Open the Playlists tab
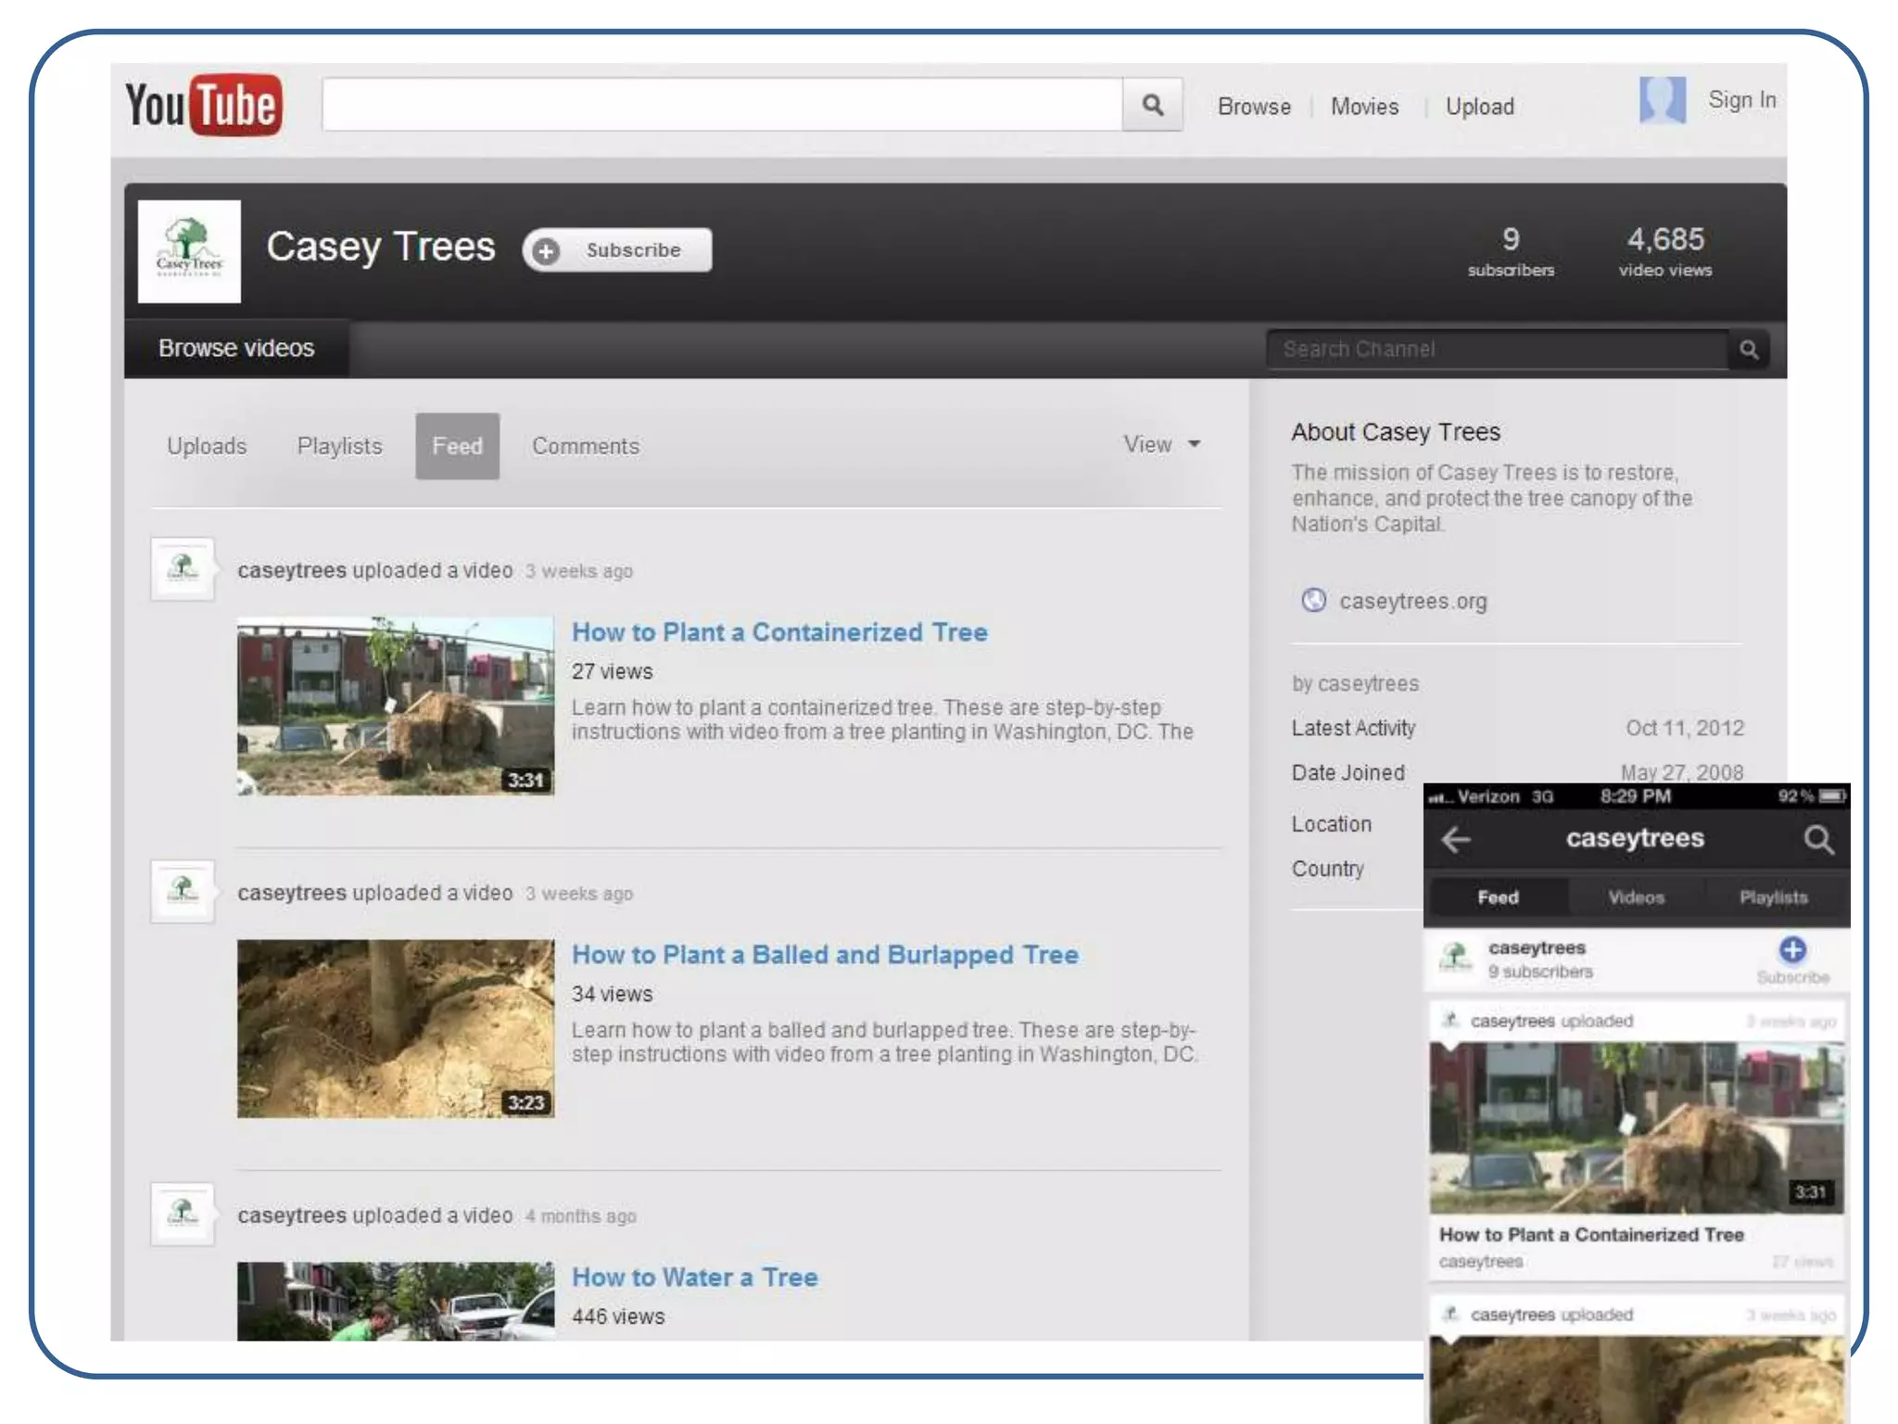The image size is (1898, 1424). (x=339, y=447)
